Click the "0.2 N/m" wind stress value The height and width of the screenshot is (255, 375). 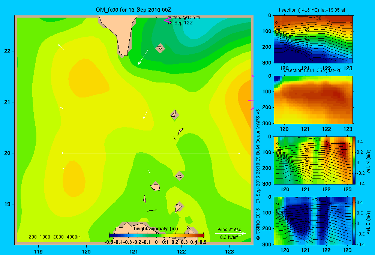pos(228,237)
